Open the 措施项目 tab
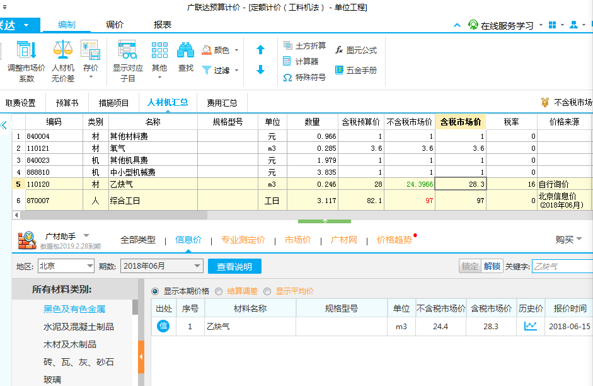This screenshot has width=593, height=386. 113,103
